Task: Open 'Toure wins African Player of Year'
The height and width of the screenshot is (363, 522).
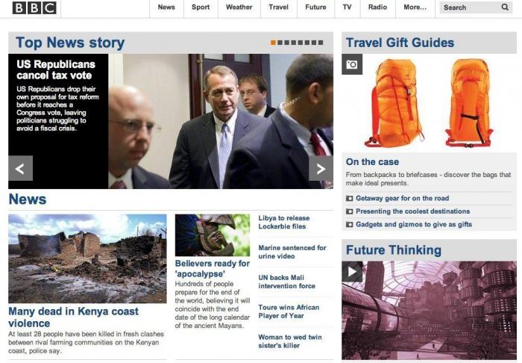Action: click(x=289, y=311)
